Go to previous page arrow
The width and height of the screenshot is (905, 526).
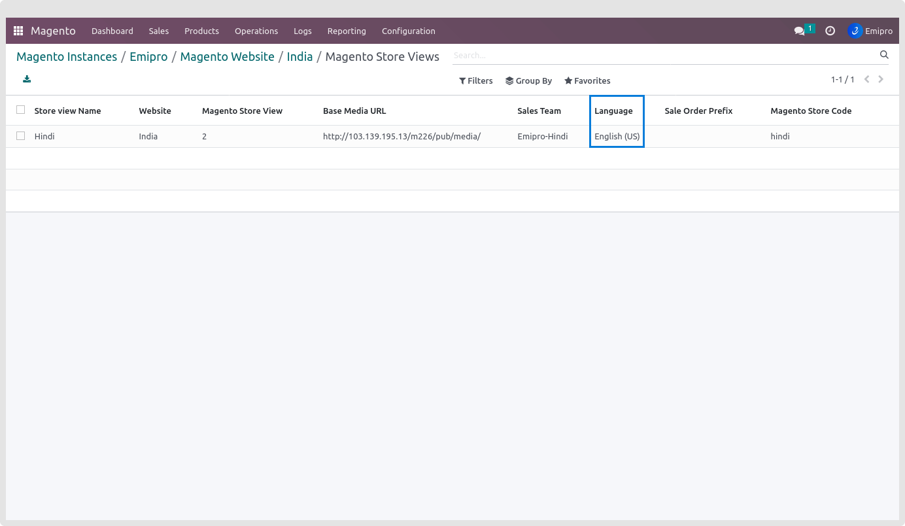pyautogui.click(x=866, y=79)
